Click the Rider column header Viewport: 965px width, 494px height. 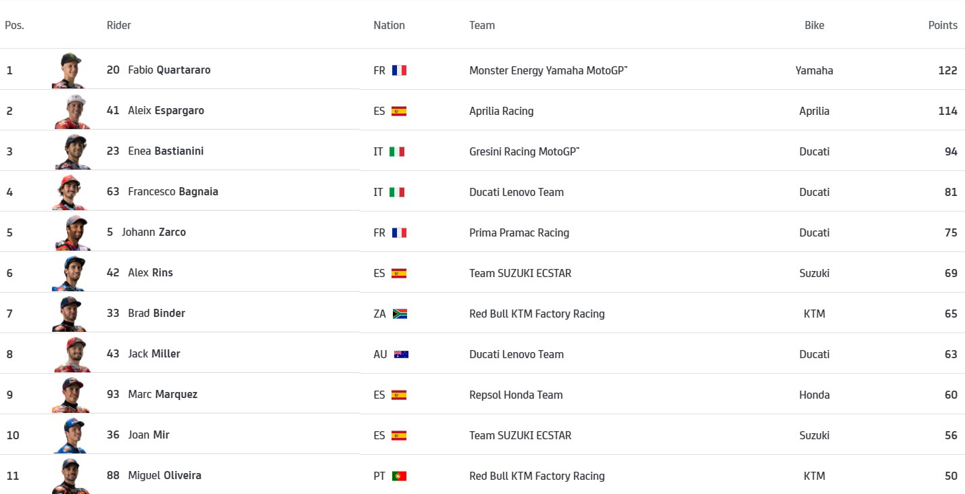click(x=119, y=25)
